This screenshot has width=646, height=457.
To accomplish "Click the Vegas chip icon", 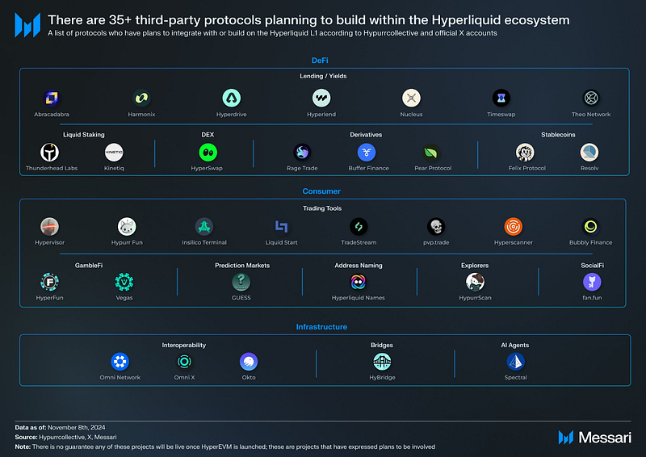I will click(124, 282).
